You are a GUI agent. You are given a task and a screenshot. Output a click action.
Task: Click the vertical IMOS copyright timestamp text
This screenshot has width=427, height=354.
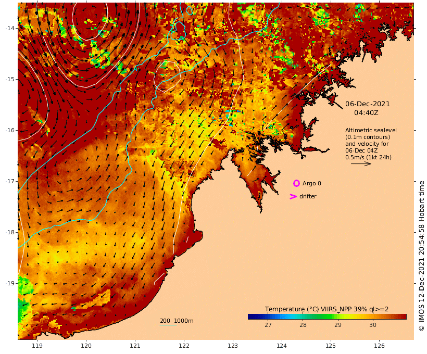tap(422, 256)
